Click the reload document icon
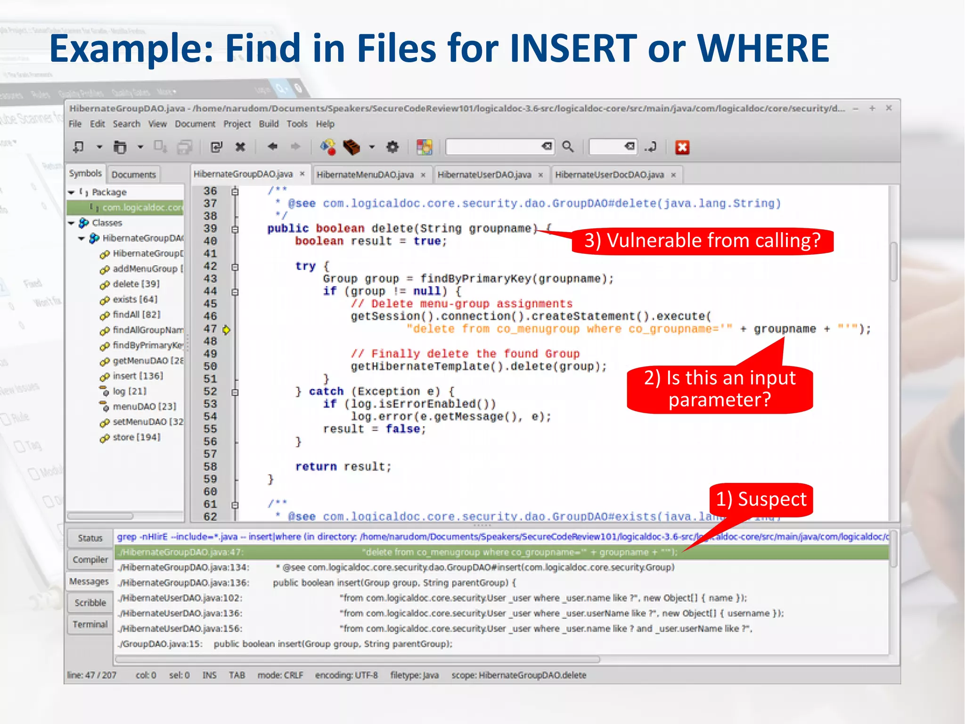The image size is (965, 724). pyautogui.click(x=216, y=147)
